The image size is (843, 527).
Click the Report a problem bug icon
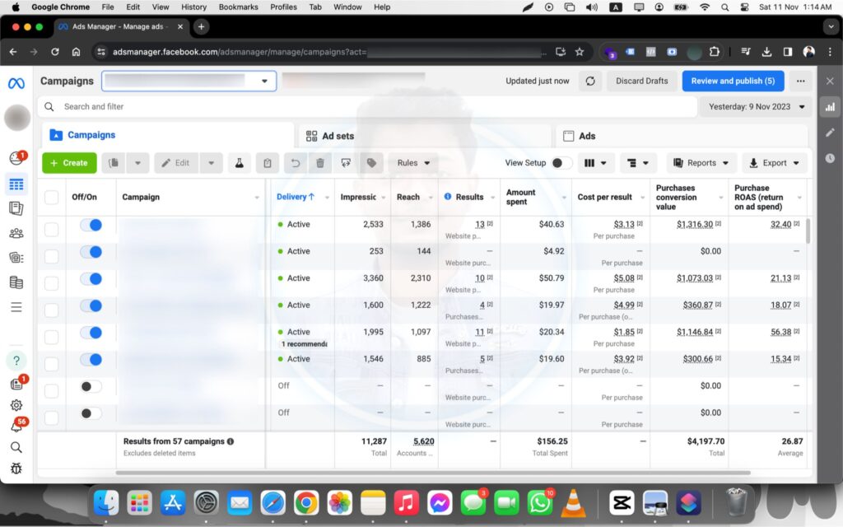pyautogui.click(x=16, y=469)
